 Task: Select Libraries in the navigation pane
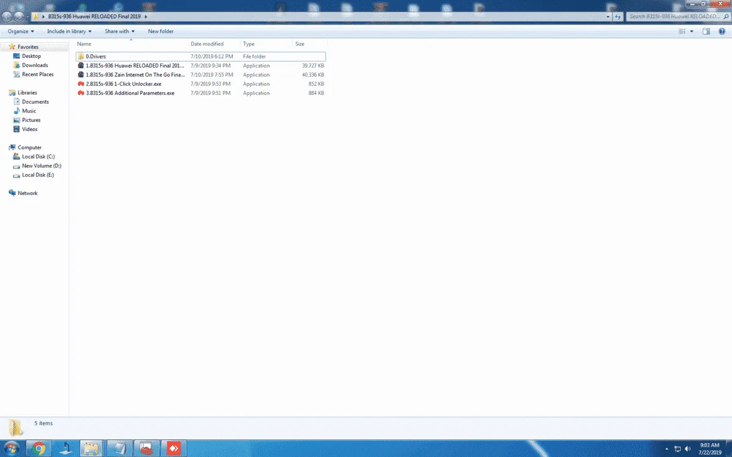(27, 93)
